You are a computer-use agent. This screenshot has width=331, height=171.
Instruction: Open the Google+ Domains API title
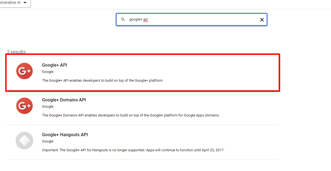coord(64,100)
